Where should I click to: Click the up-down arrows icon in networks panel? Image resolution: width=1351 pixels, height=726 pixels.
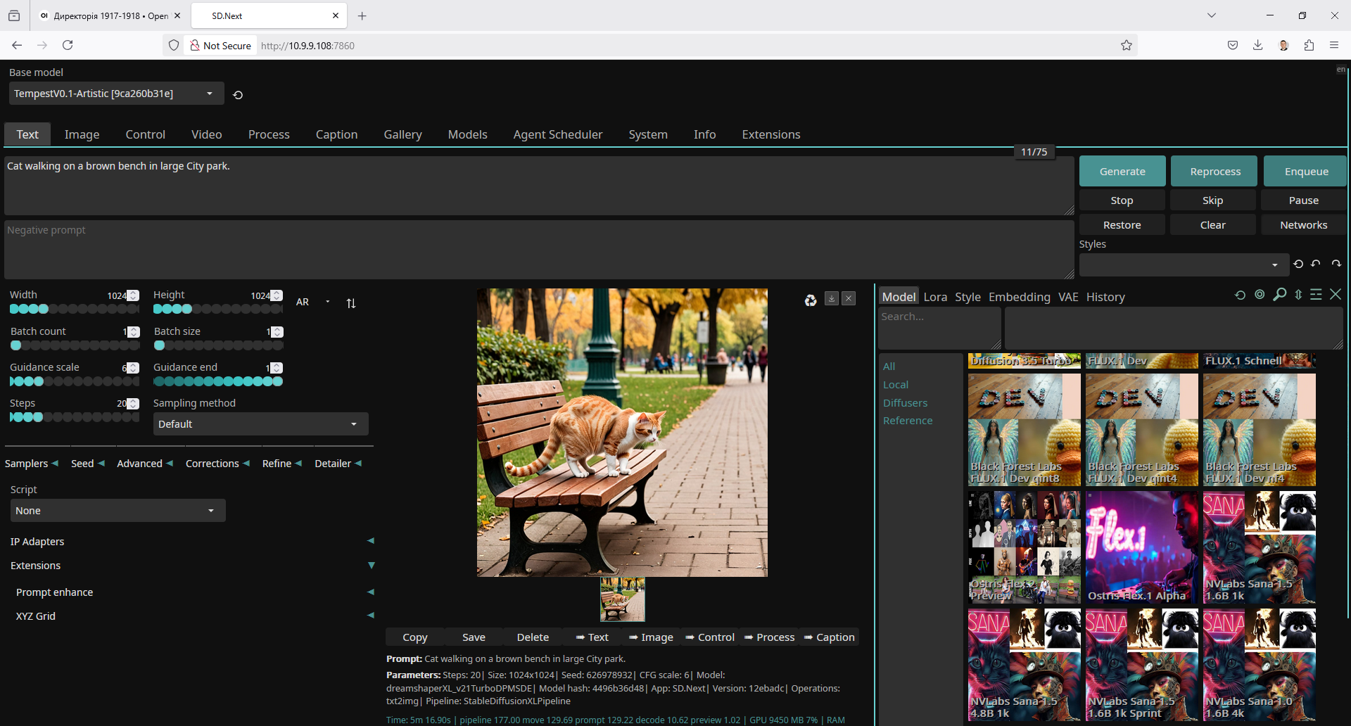click(x=1298, y=295)
